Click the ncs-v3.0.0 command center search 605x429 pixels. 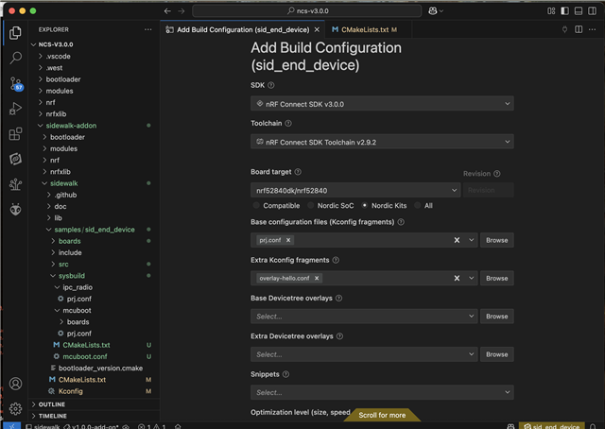click(x=307, y=10)
